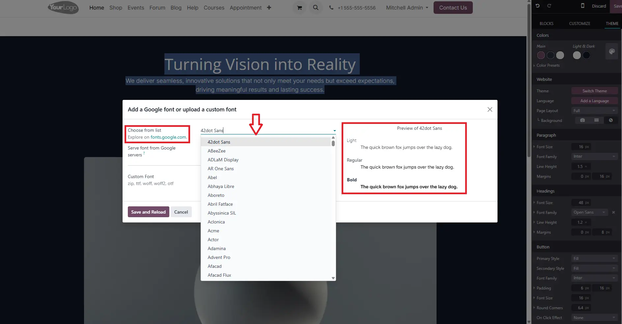Open the Events menu item
The width and height of the screenshot is (622, 324).
pyautogui.click(x=136, y=8)
